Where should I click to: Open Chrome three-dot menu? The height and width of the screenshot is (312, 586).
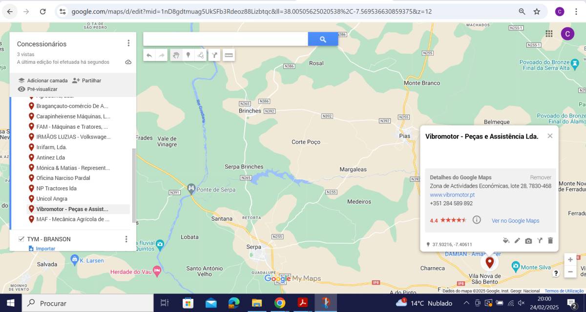click(576, 11)
